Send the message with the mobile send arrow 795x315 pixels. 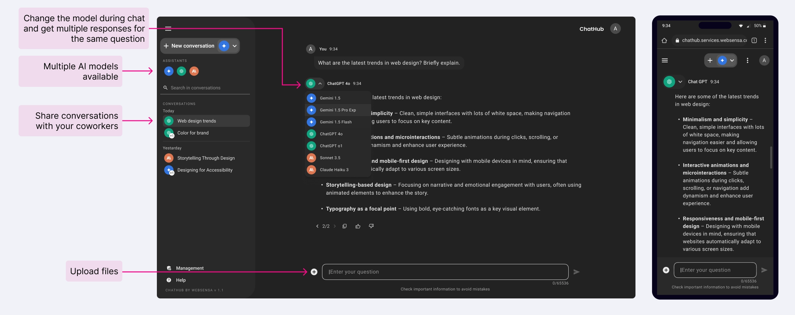[x=764, y=270]
